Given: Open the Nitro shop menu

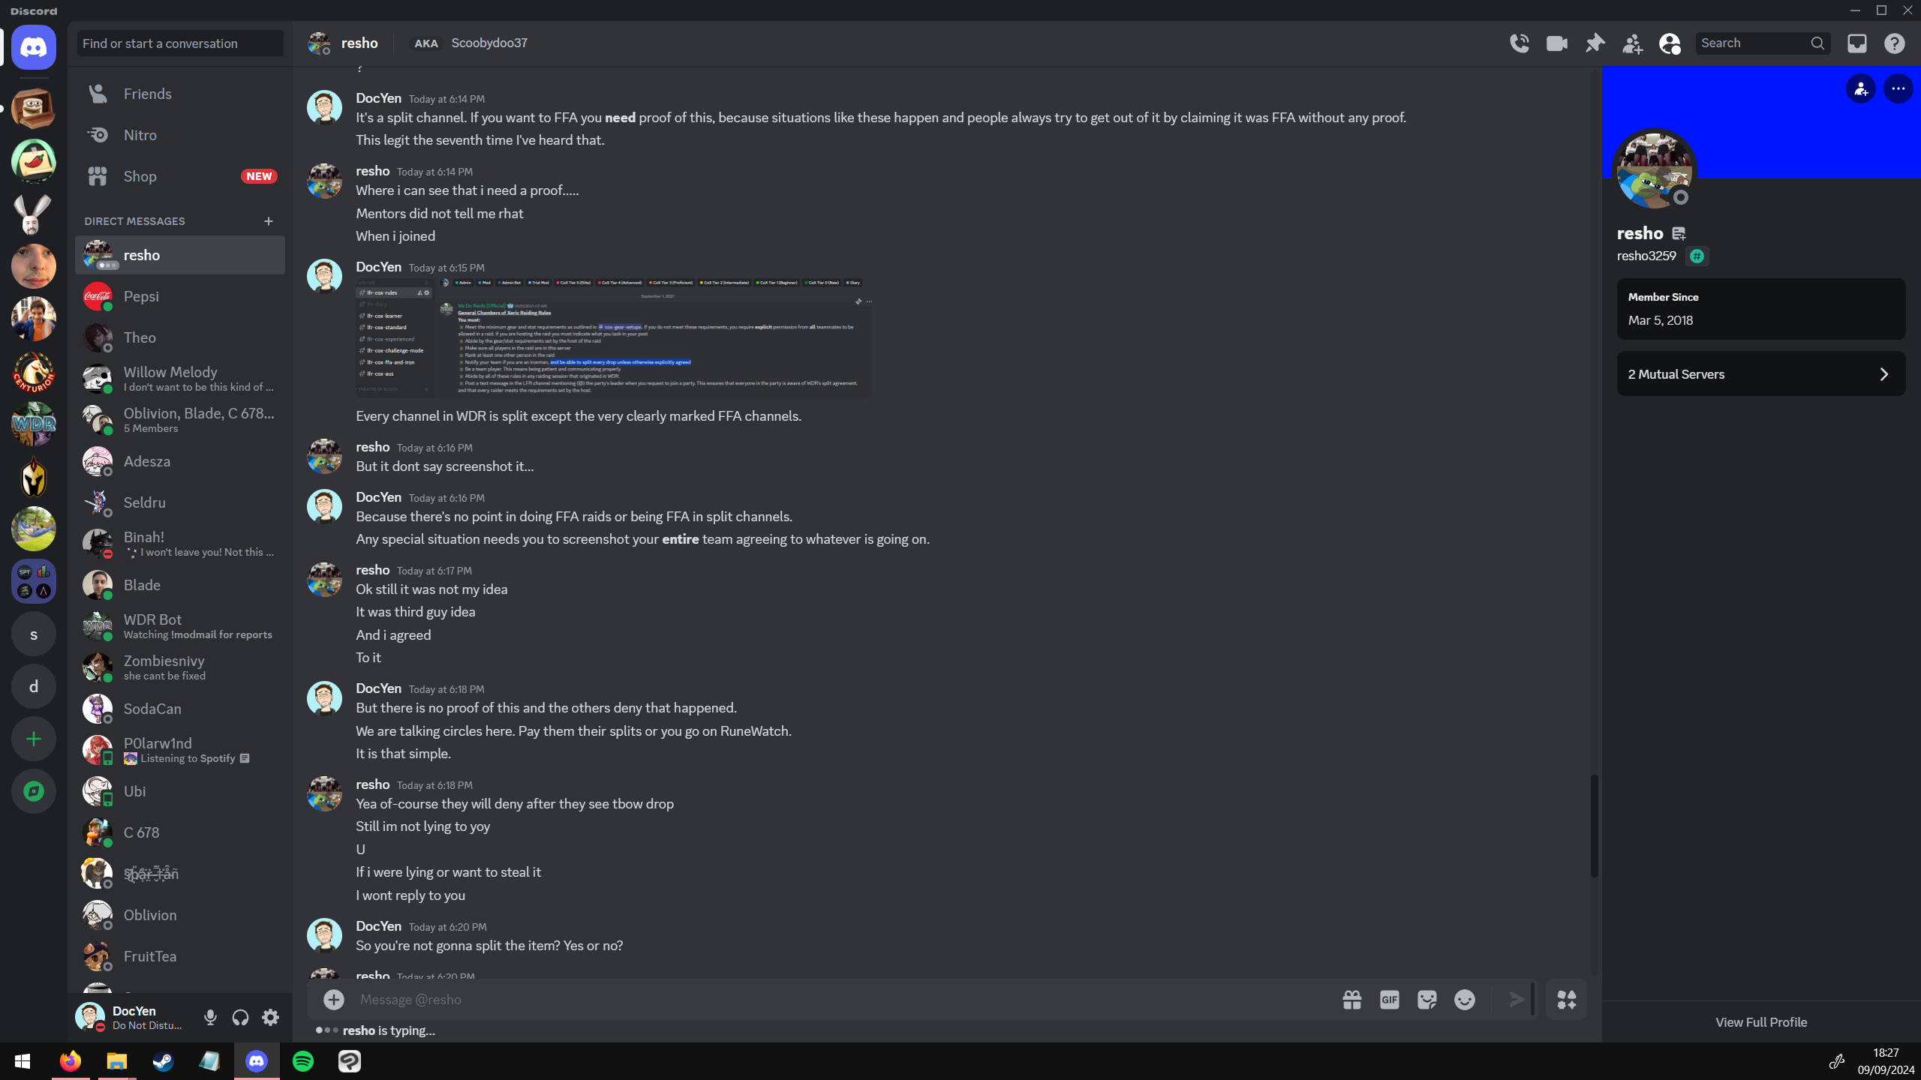Looking at the screenshot, I should pos(140,134).
